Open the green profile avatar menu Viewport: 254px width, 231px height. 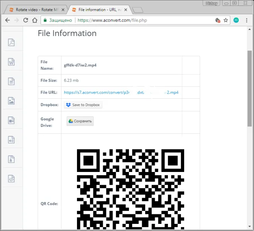[x=236, y=20]
